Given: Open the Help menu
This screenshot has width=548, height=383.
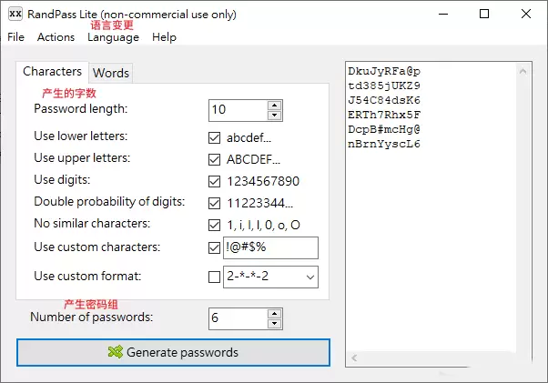Looking at the screenshot, I should coord(164,37).
